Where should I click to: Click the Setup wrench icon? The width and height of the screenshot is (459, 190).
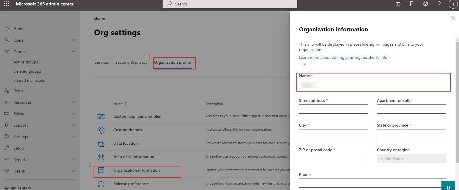[x=7, y=148]
